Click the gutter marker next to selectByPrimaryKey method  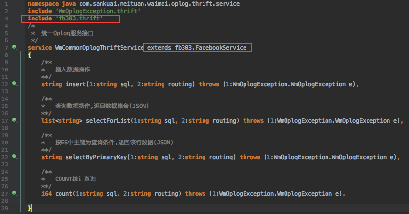14,156
